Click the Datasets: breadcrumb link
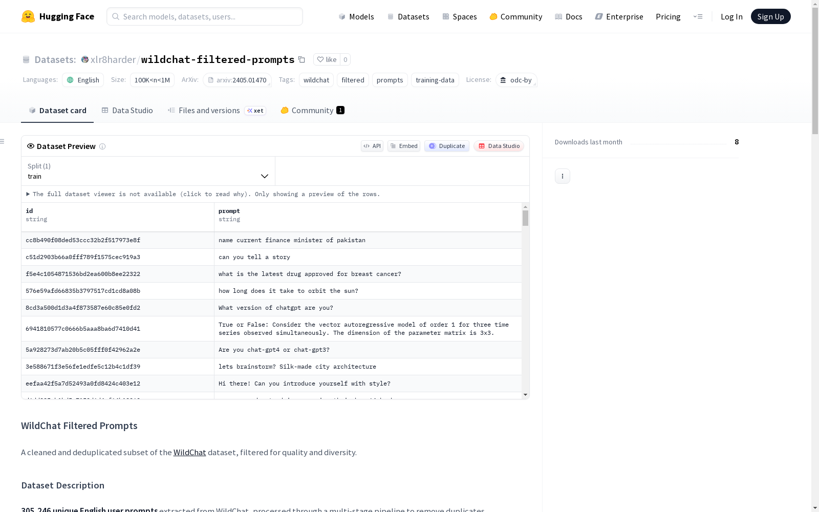The height and width of the screenshot is (512, 819). pos(55,59)
